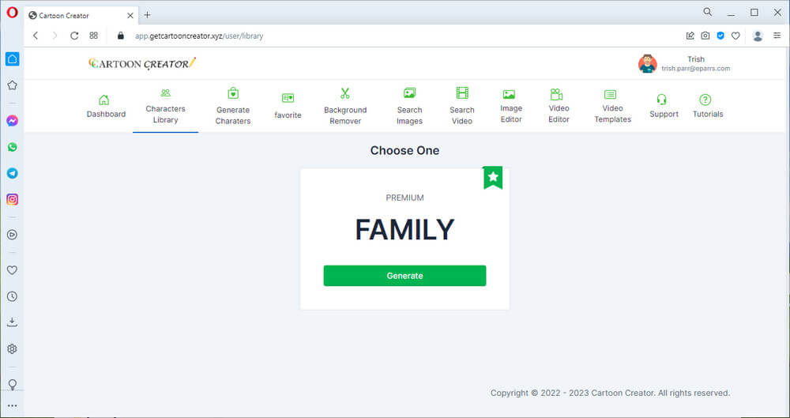Click the Cartoon Creator logo
790x418 pixels.
[x=142, y=63]
